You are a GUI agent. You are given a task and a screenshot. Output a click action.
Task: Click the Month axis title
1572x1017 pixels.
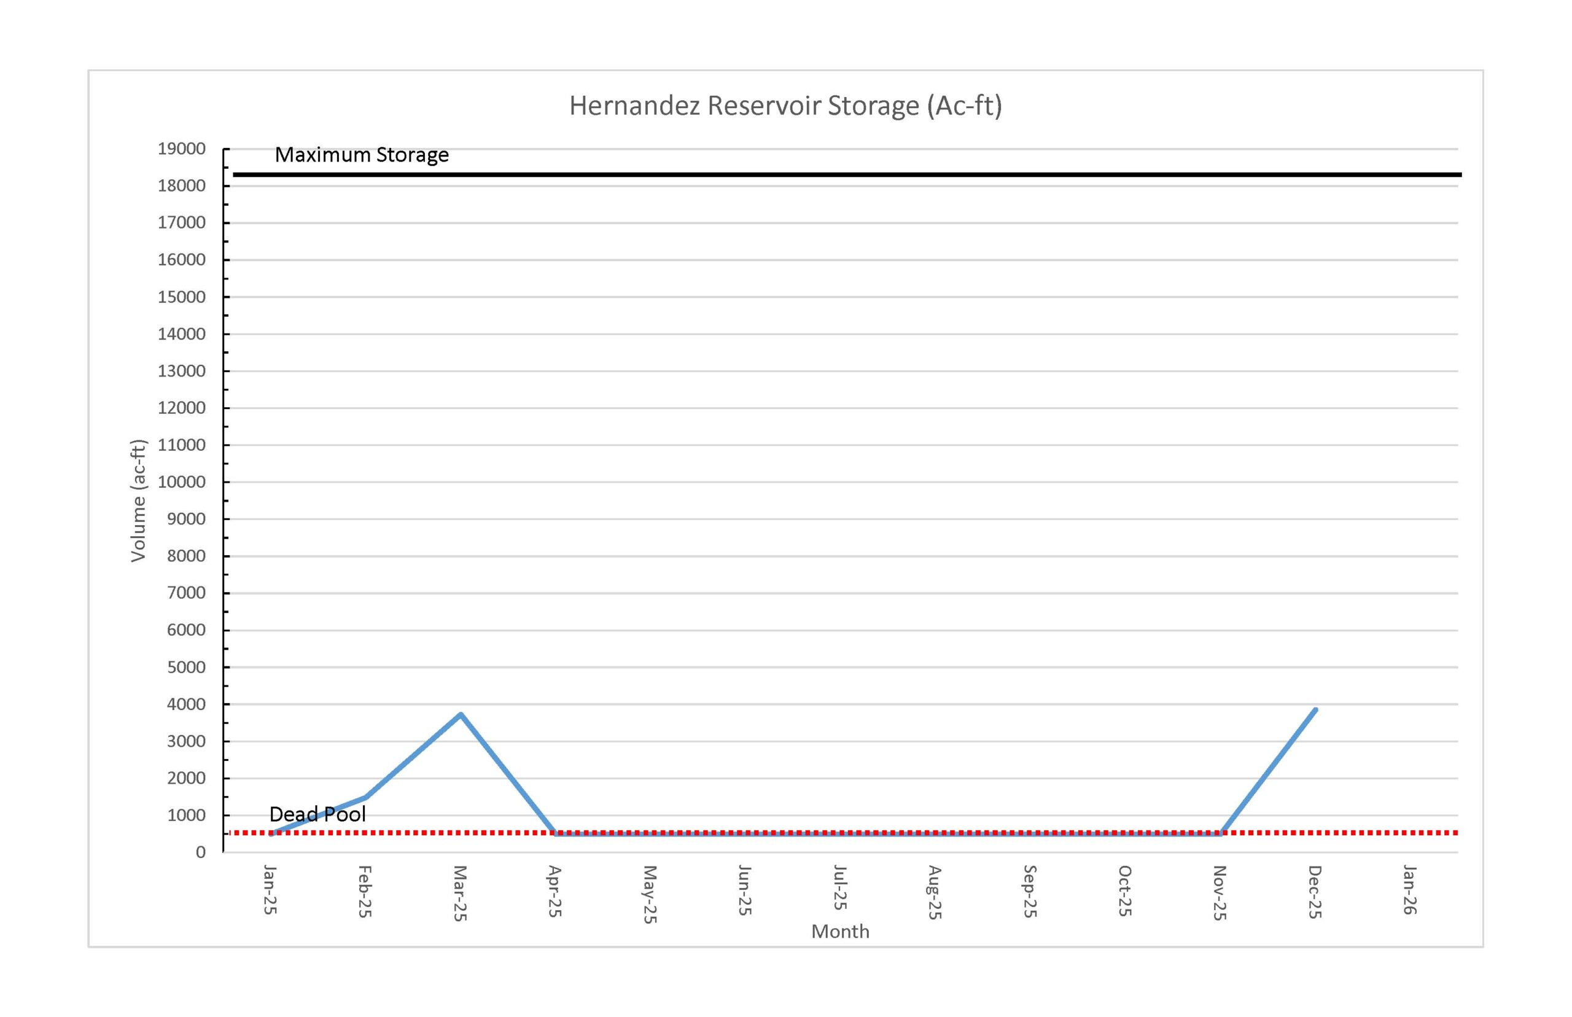point(839,931)
